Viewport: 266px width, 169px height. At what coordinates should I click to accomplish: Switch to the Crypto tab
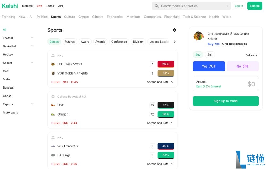[84, 17]
